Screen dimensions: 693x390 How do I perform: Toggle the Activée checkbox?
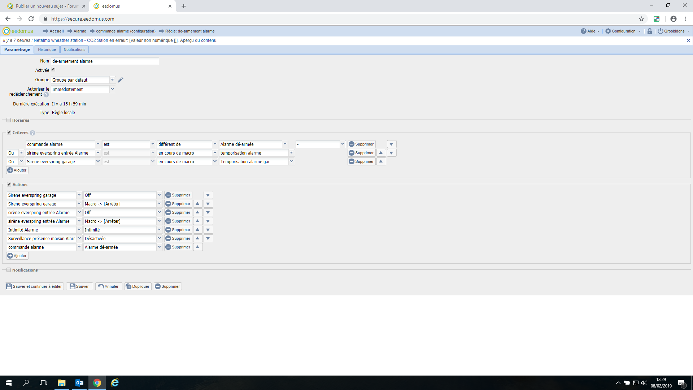tap(53, 70)
